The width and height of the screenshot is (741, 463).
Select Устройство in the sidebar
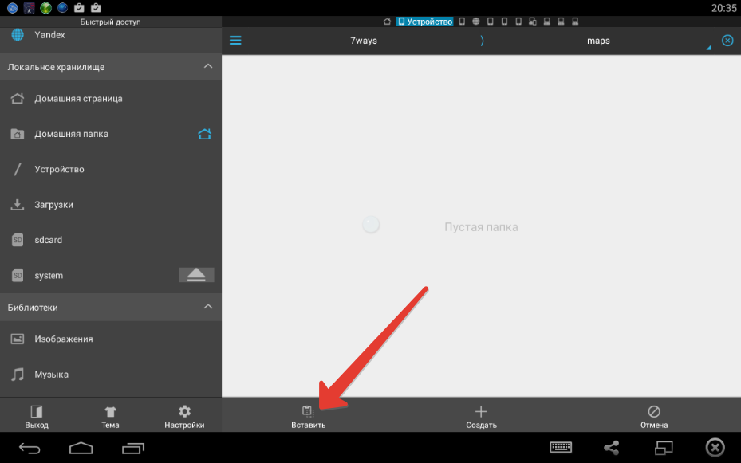coord(111,170)
